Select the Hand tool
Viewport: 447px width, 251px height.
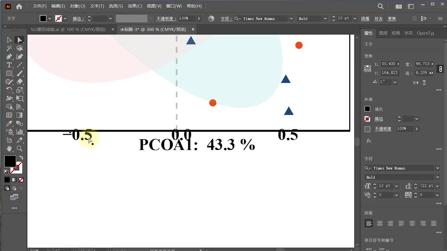coord(9,149)
